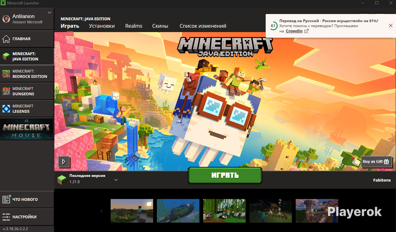Click the grass block installation icon
The height and width of the screenshot is (232, 396).
(x=62, y=179)
